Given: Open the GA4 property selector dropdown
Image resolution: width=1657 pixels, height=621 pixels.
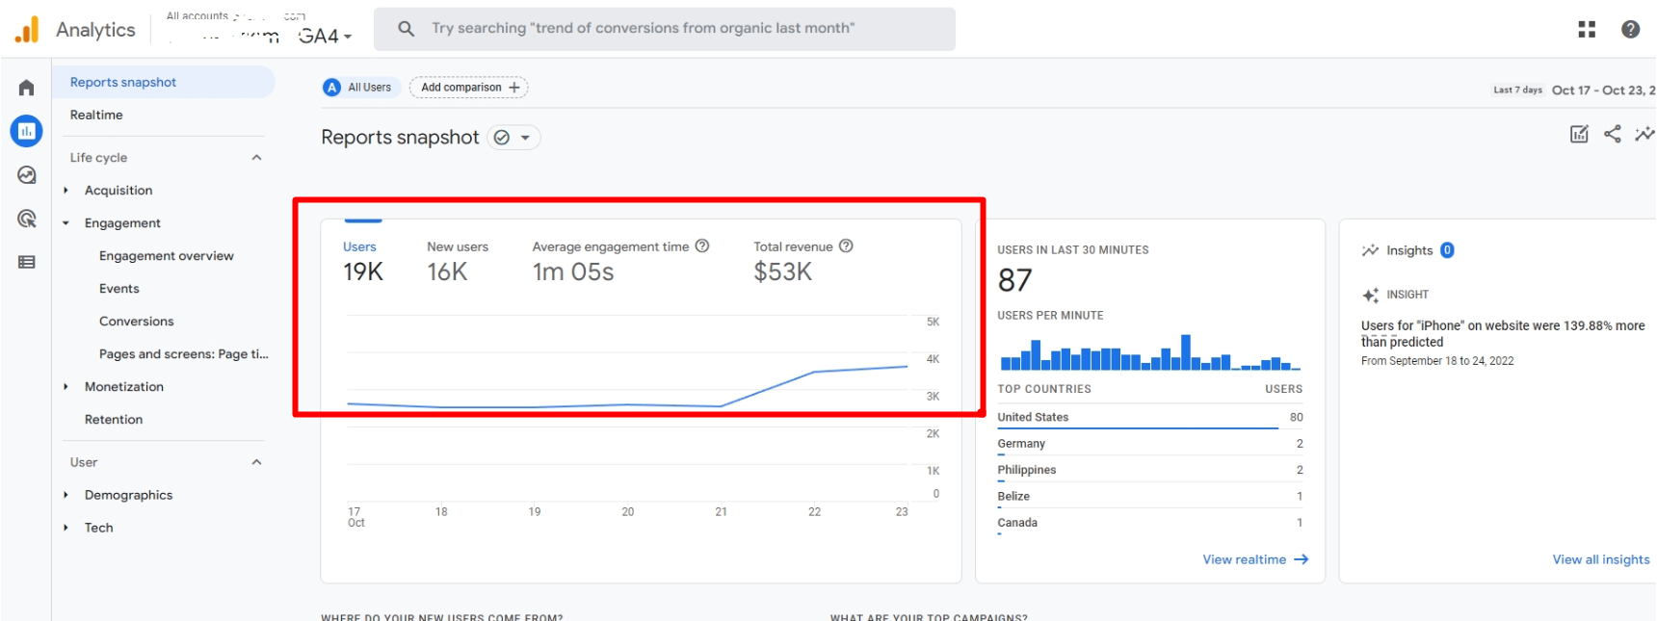Looking at the screenshot, I should tap(325, 37).
